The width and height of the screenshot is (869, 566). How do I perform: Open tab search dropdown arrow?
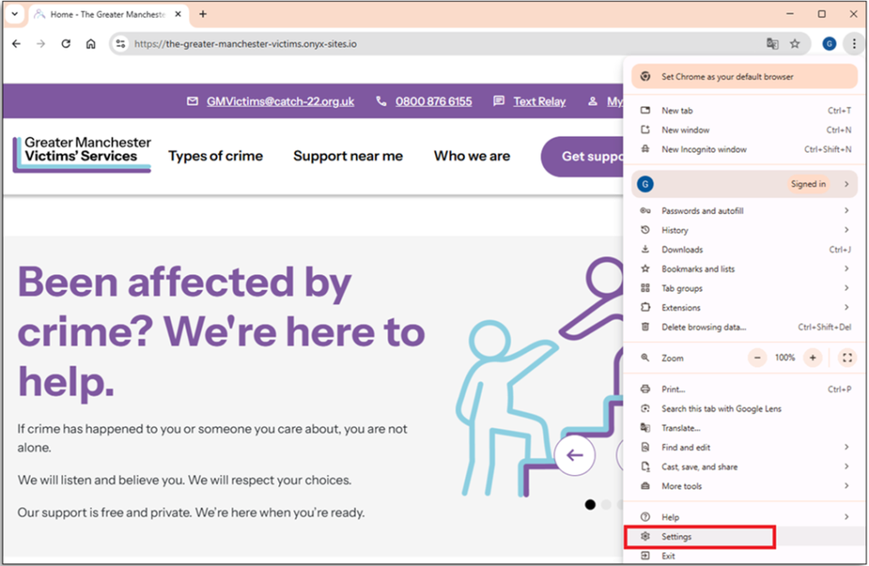pyautogui.click(x=14, y=14)
